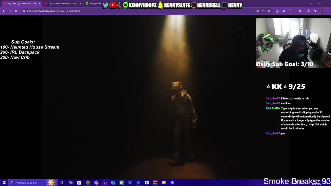Click the zoom magnifier icon in address bar
Screen dimensions: 331x186
click(263, 11)
